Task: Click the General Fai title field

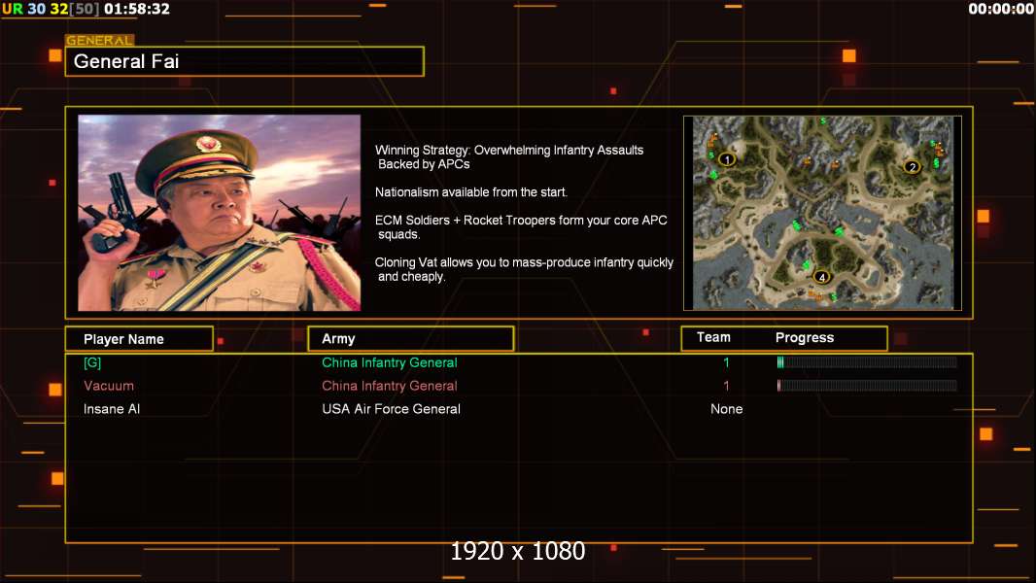Action: 245,61
